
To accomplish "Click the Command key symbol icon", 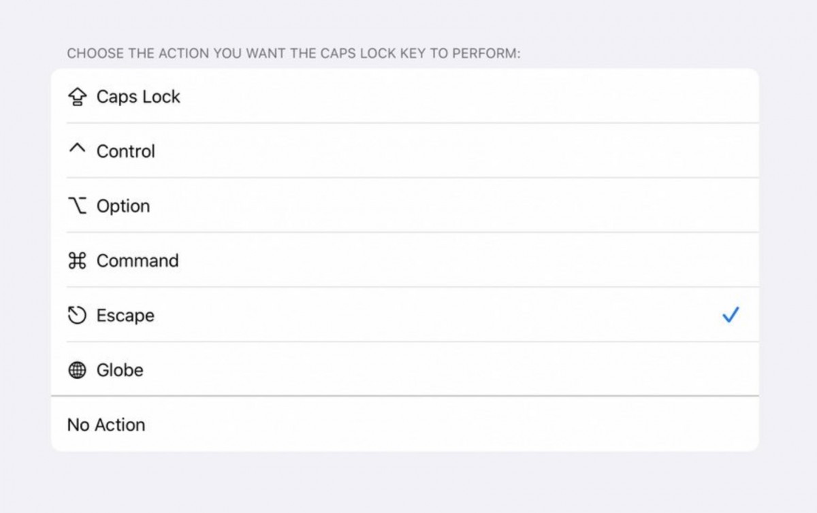I will tap(78, 261).
